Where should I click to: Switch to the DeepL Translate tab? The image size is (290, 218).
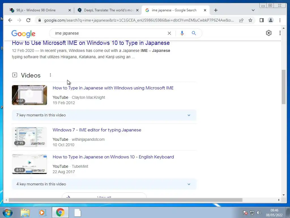108,10
